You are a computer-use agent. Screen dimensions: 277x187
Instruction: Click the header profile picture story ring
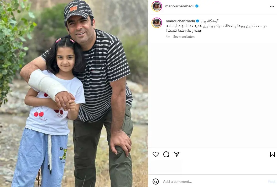(x=157, y=6)
